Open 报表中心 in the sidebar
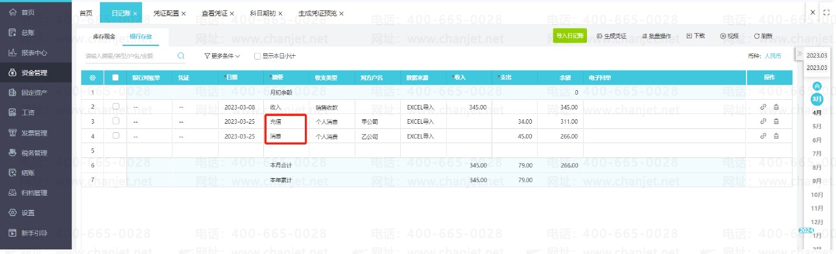Viewport: 836px width, 254px height. click(36, 52)
